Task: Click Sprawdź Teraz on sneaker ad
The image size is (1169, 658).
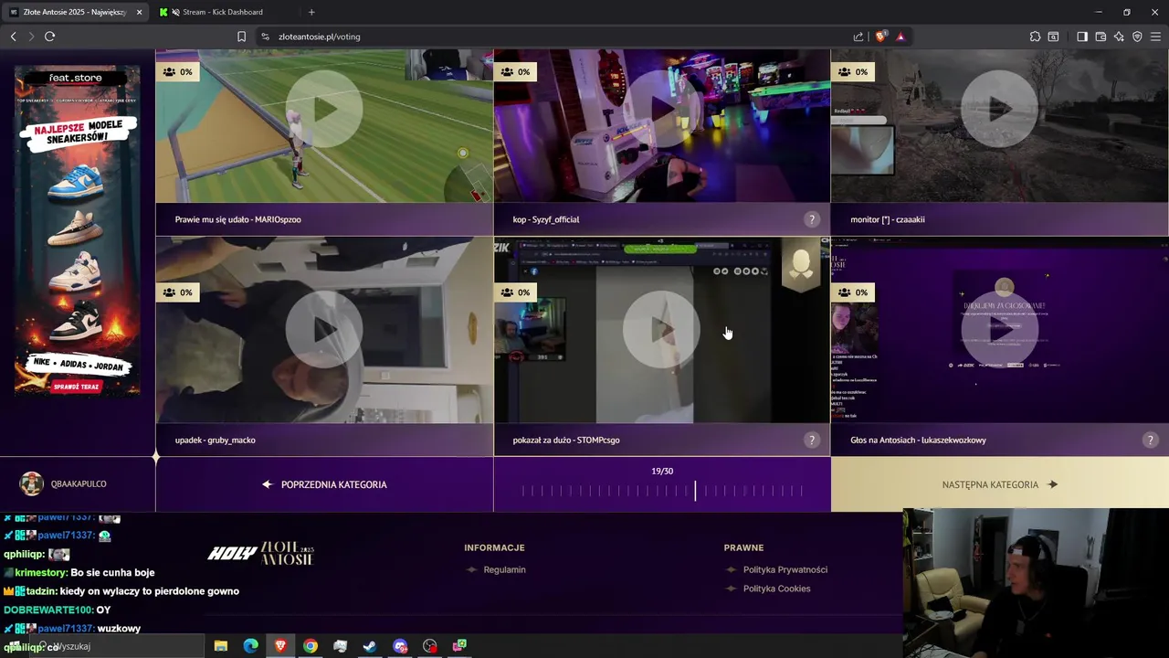Action: (x=77, y=386)
